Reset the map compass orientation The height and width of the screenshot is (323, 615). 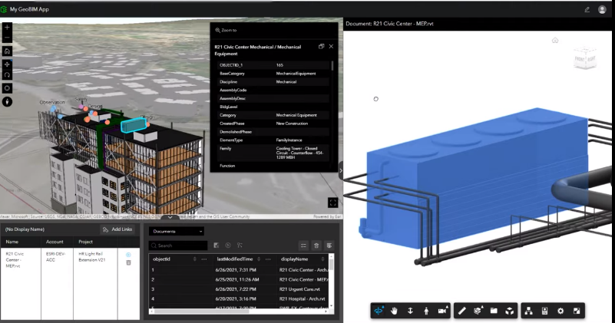pos(7,102)
